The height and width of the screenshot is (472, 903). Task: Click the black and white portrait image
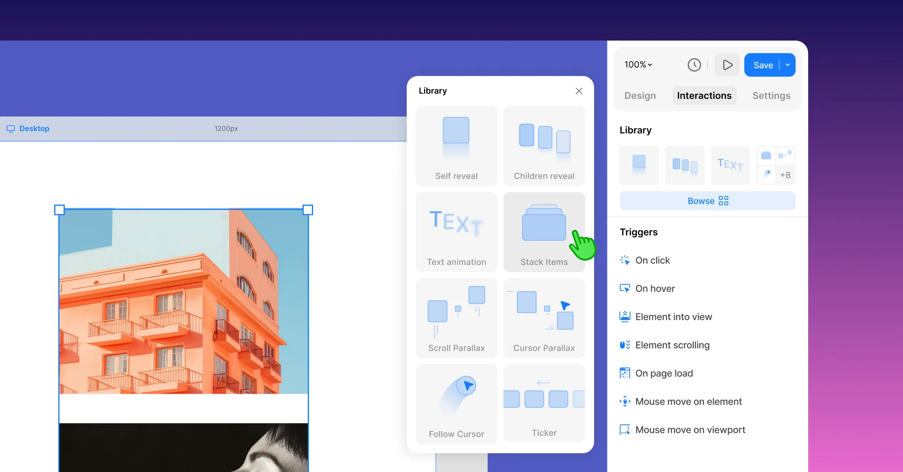click(x=184, y=447)
